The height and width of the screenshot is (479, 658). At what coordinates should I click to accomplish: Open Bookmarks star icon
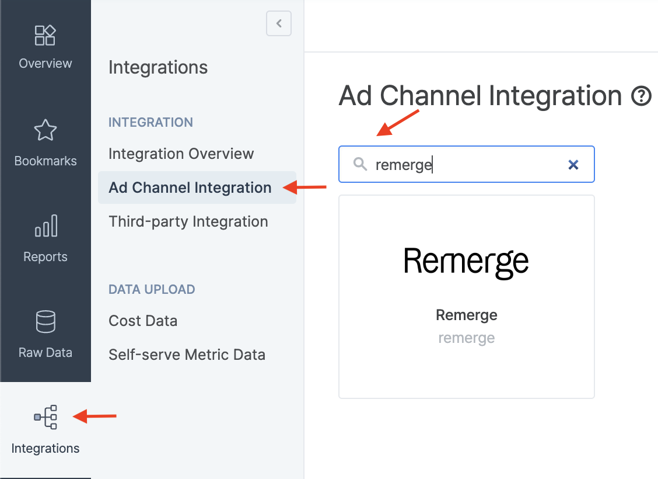click(45, 130)
